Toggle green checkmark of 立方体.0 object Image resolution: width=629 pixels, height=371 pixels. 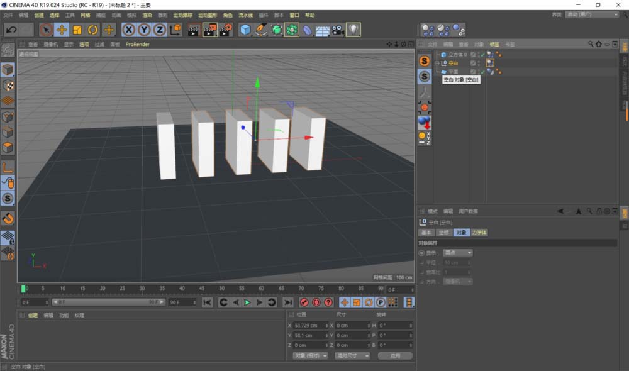click(482, 55)
